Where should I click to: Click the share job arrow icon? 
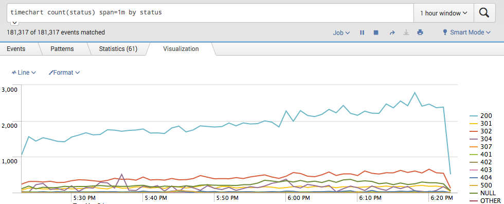(x=392, y=32)
